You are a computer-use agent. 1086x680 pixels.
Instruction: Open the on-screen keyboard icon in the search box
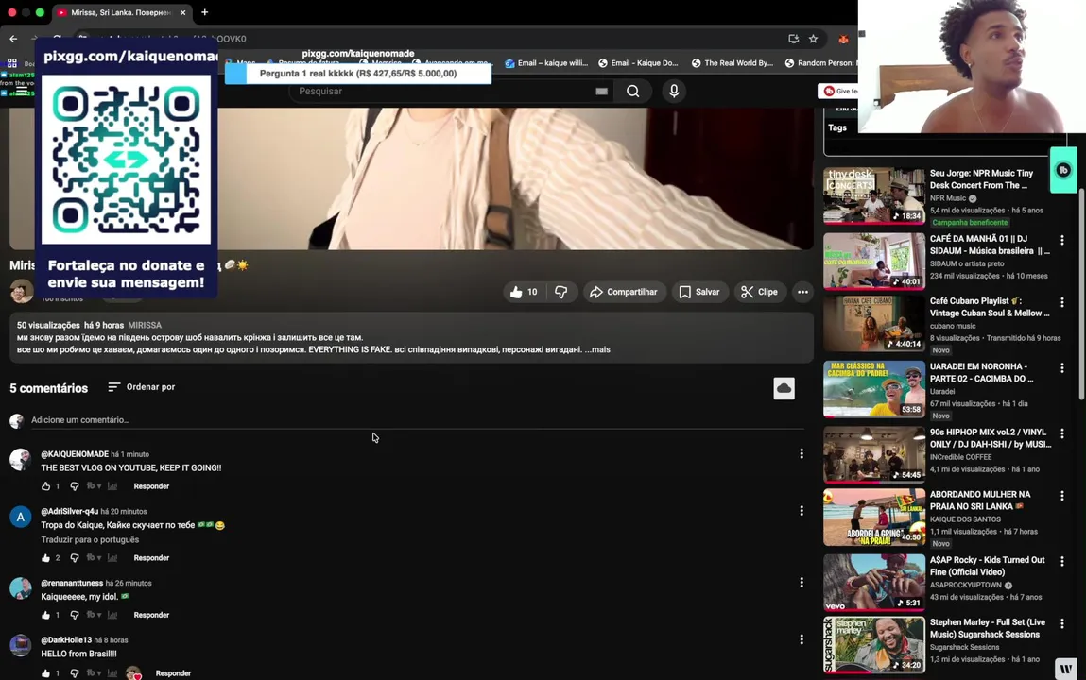[601, 92]
